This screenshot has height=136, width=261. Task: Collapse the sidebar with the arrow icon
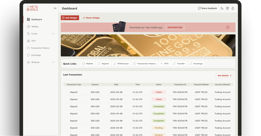[55, 8]
